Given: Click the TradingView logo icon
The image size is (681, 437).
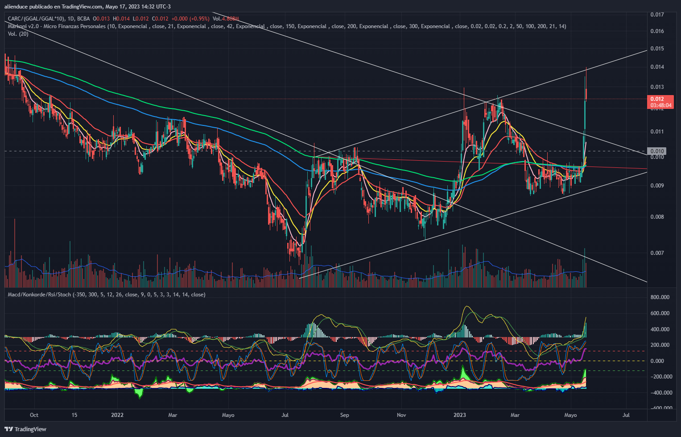Looking at the screenshot, I should point(8,429).
